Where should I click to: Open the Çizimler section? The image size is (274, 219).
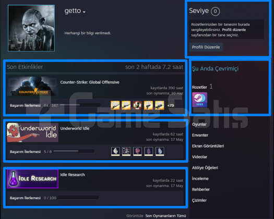coord(199,200)
